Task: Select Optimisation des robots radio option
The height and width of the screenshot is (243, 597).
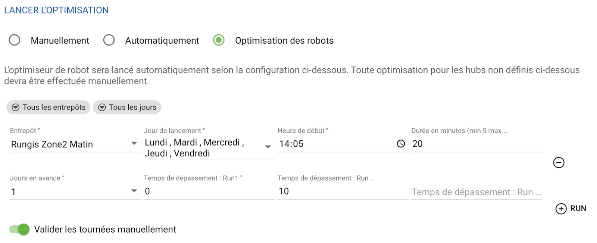Action: click(219, 40)
